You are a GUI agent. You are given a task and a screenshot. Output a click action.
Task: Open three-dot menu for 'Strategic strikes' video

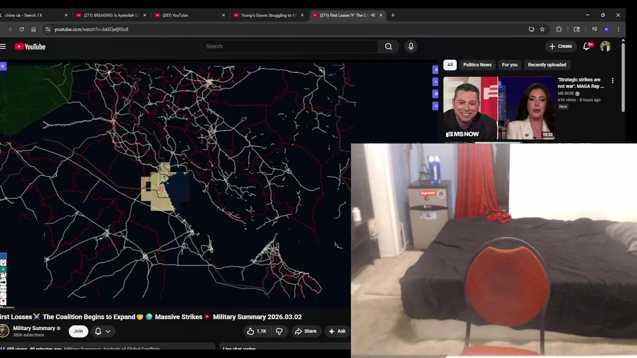pos(613,81)
